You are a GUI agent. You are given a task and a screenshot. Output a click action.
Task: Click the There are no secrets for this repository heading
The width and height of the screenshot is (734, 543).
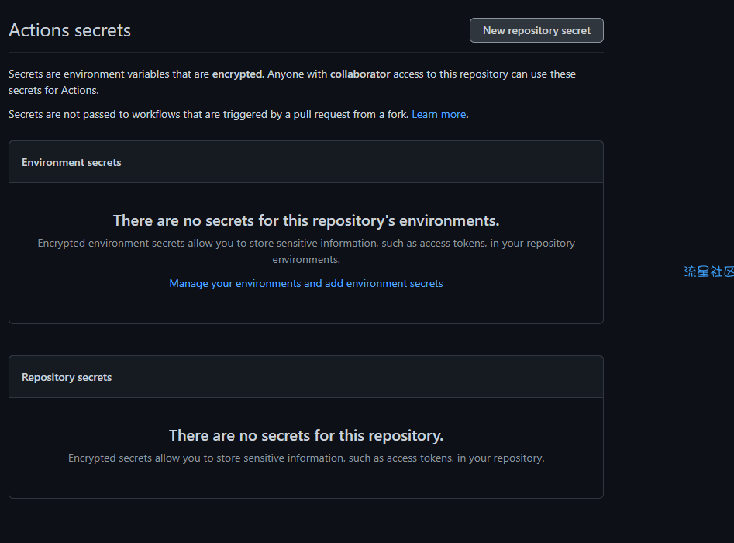point(306,435)
